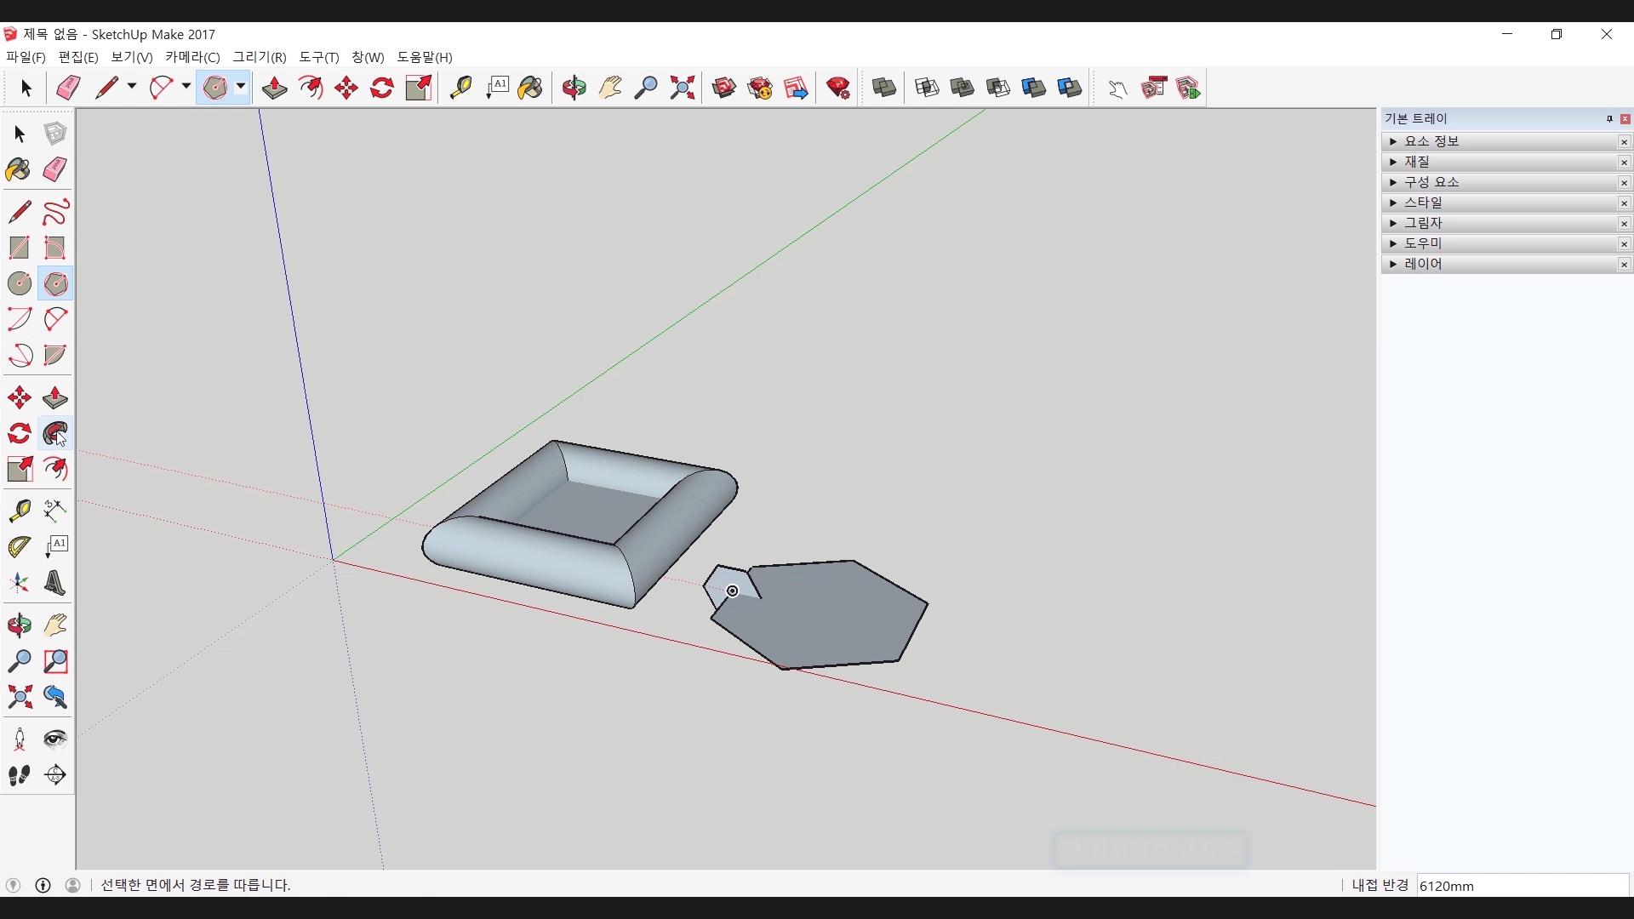Activate the Orbit tool in left toolbar

click(x=19, y=625)
